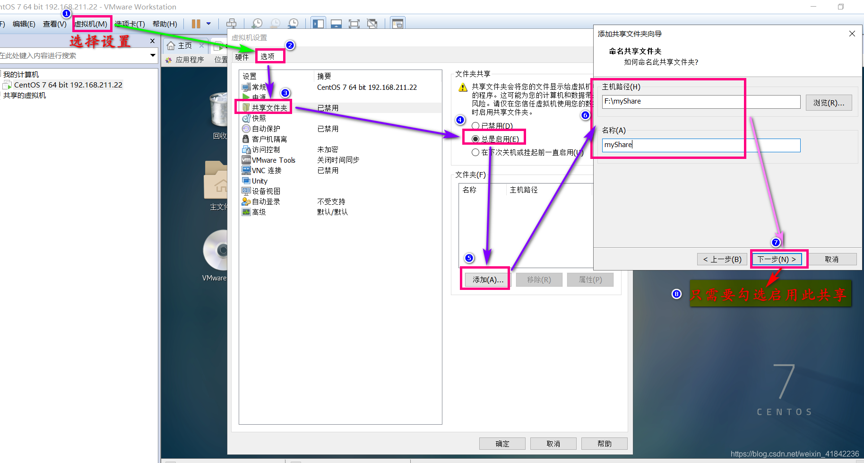The width and height of the screenshot is (864, 463).
Task: Click 确定 in the settings dialog
Action: [x=502, y=444]
